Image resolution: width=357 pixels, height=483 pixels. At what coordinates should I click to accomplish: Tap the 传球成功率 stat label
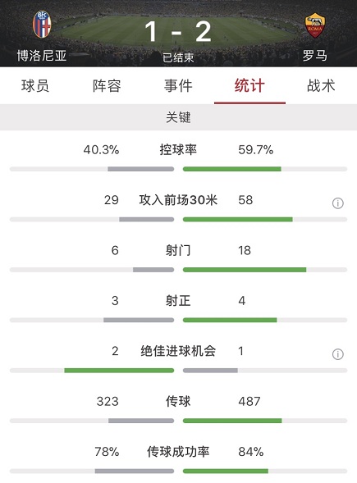coord(178,452)
